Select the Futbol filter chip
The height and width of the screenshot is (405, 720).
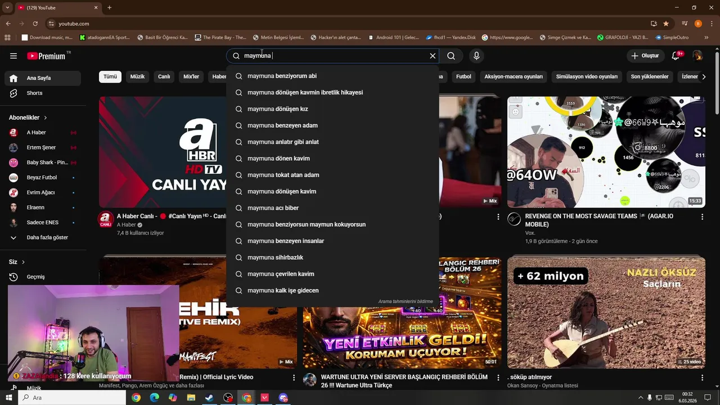(x=463, y=76)
